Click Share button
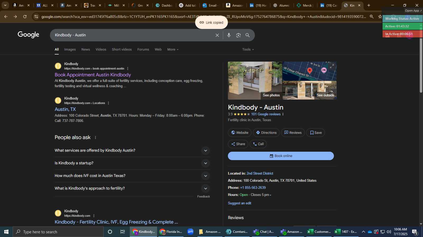The height and width of the screenshot is (237, 423). pos(238,144)
